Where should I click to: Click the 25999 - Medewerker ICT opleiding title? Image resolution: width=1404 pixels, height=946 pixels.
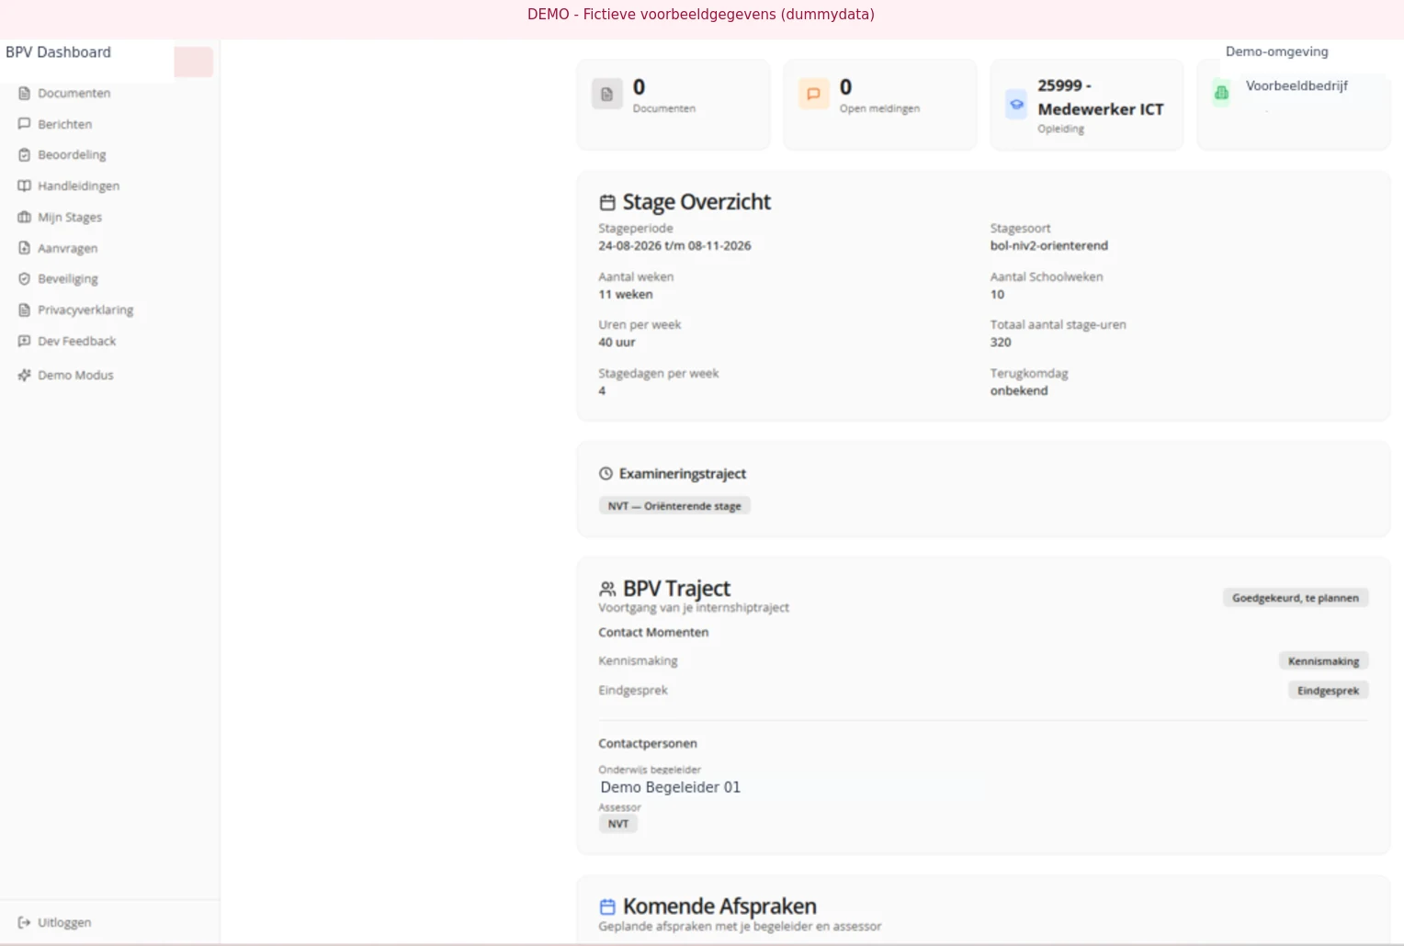tap(1100, 97)
